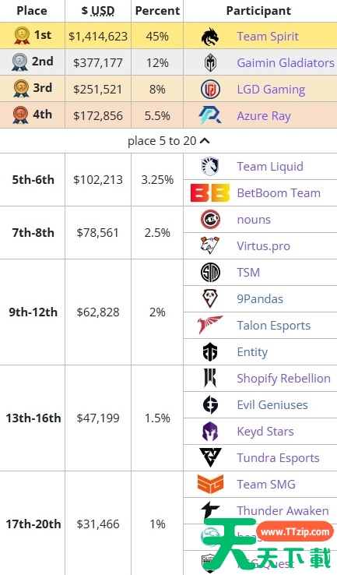This screenshot has height=575, width=337.
Task: Open the Gaimin Gladiators team link
Action: pos(286,62)
